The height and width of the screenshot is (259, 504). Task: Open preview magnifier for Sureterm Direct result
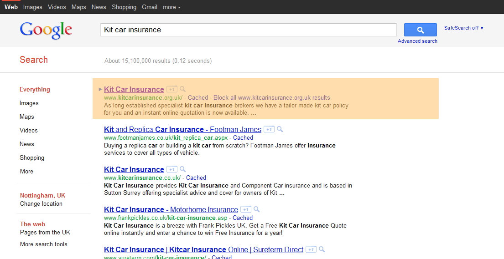click(x=322, y=249)
